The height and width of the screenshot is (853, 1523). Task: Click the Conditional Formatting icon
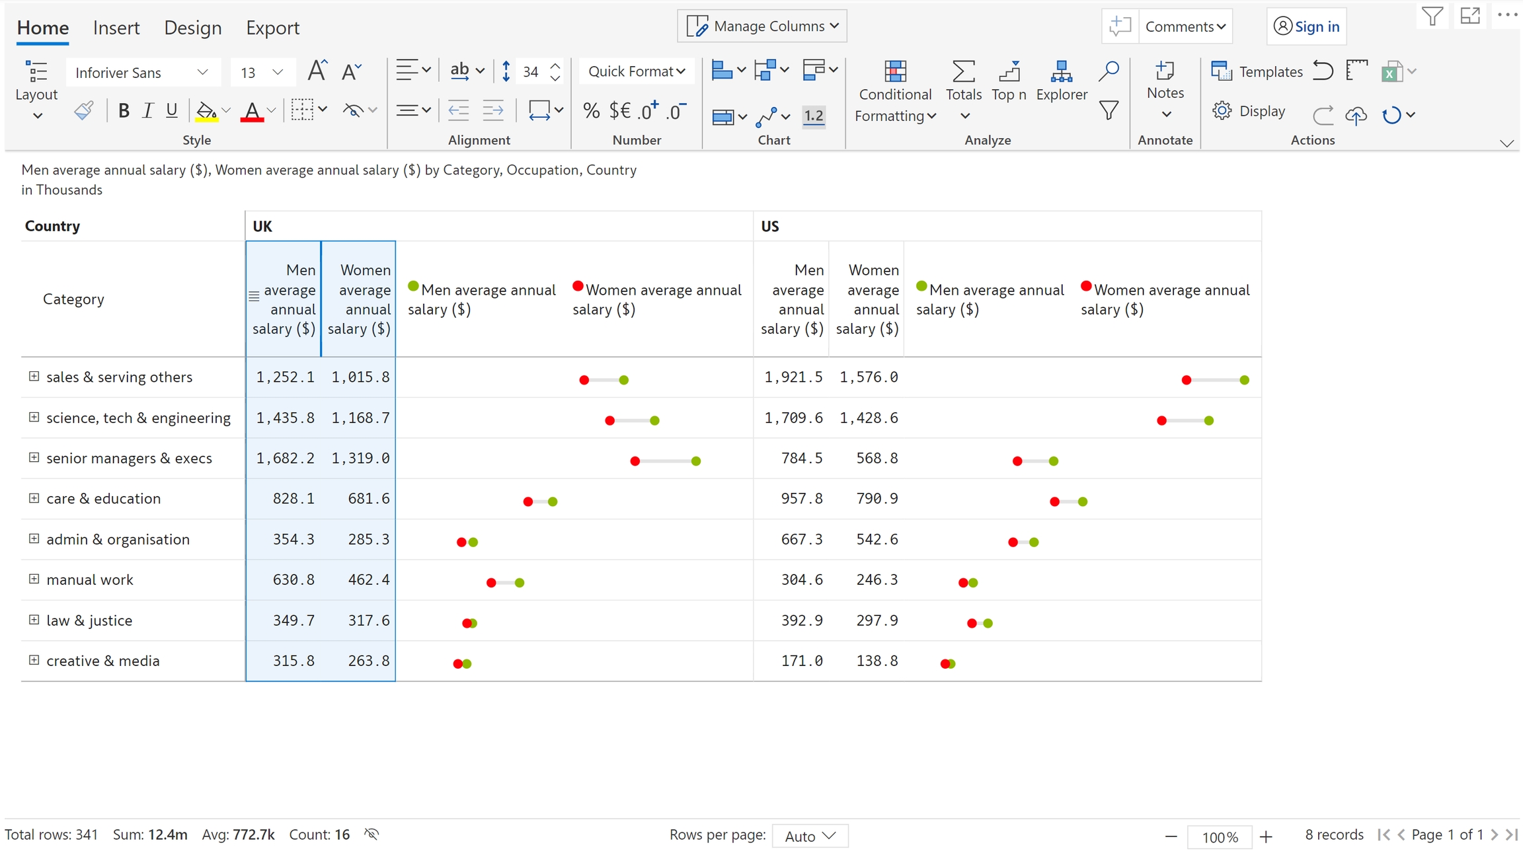[x=894, y=71]
